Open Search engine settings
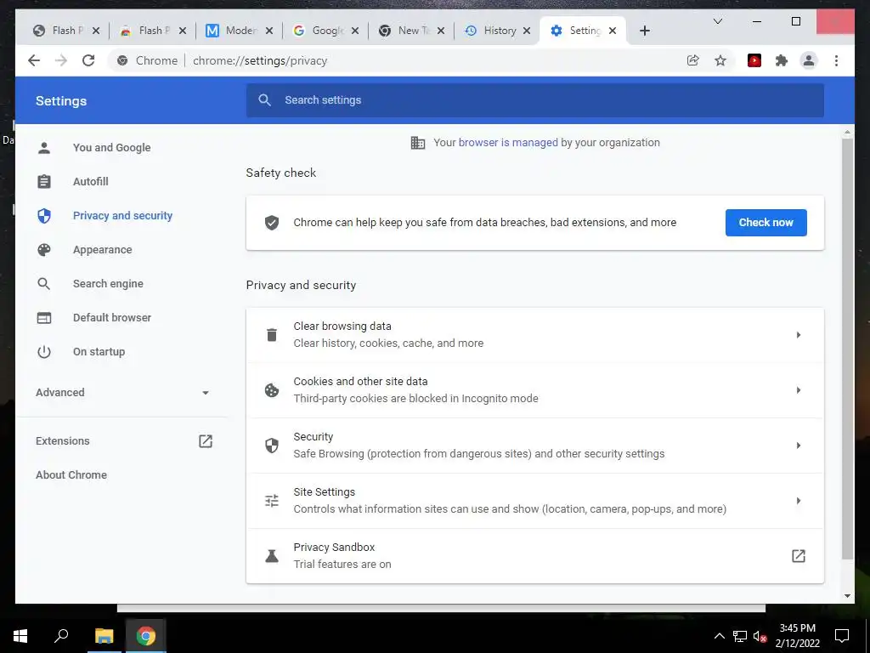Screen dimensions: 870x653 coord(108,284)
